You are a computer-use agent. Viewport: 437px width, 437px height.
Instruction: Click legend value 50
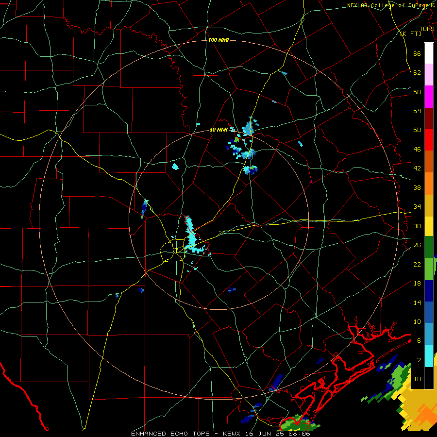point(417,130)
